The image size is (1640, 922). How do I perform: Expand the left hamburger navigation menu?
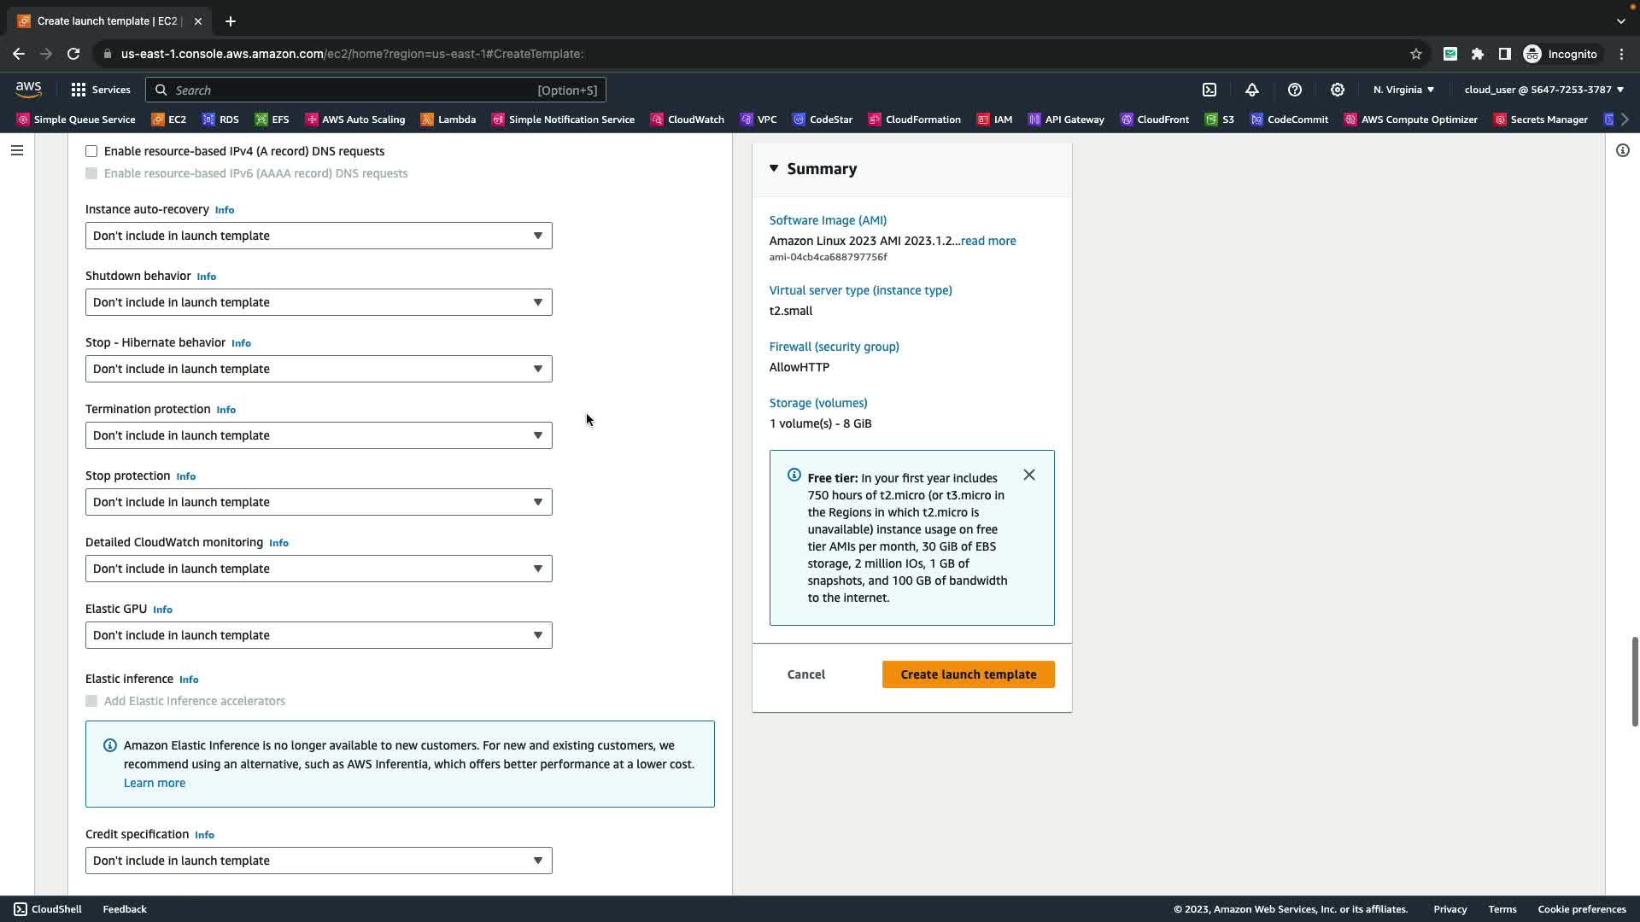tap(17, 150)
